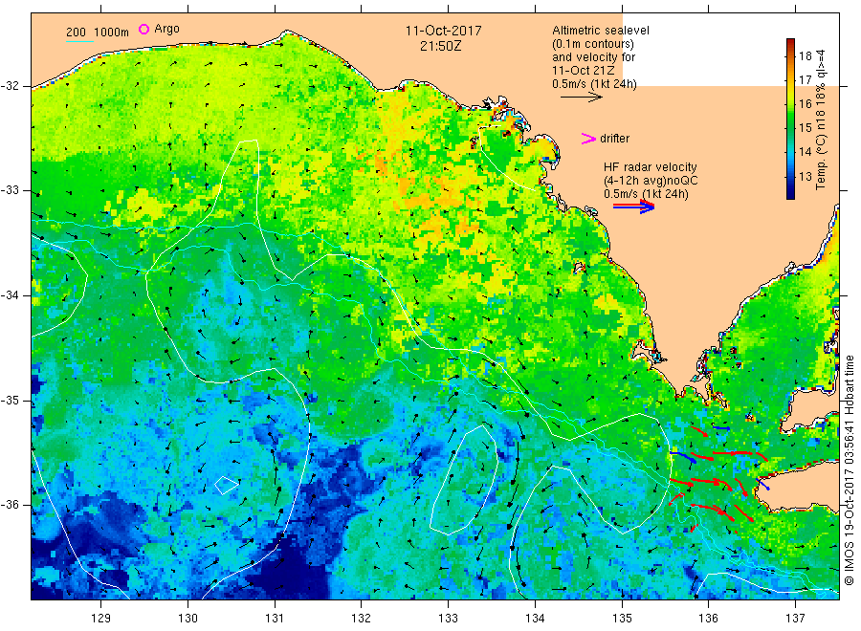Click the 134 longitude axis label
This screenshot has width=861, height=631.
coord(534,619)
